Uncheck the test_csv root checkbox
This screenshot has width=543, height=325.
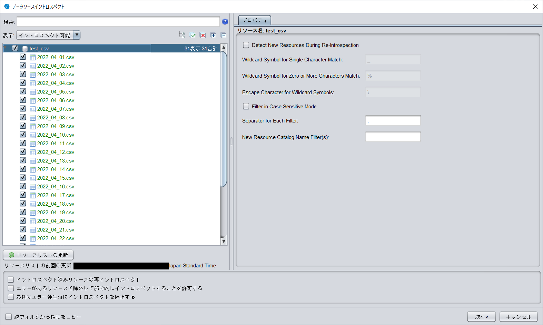pyautogui.click(x=15, y=48)
